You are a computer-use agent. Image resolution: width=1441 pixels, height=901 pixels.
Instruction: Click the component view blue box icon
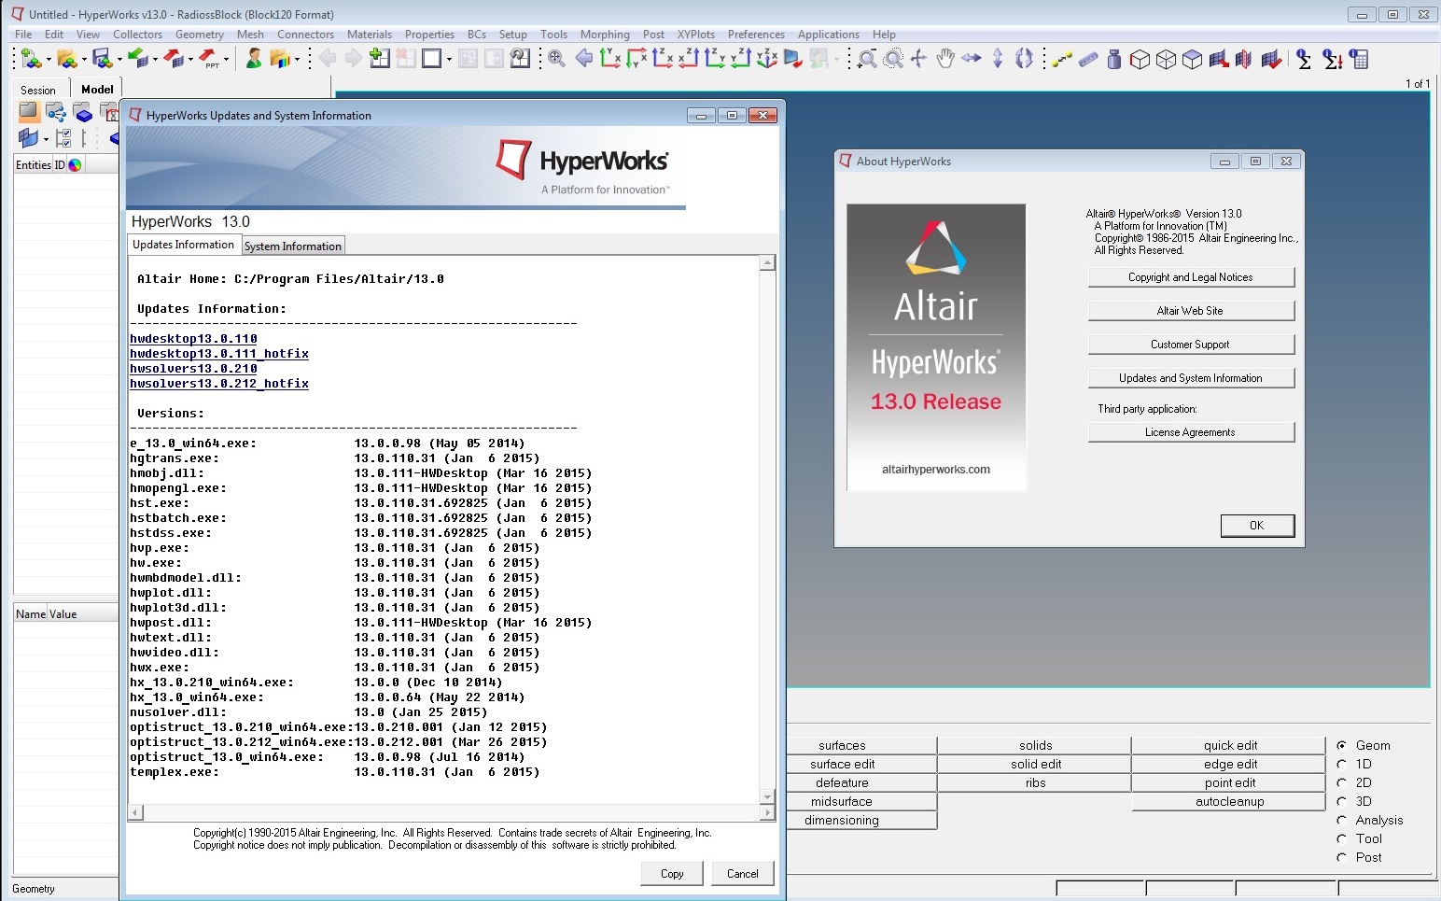[83, 112]
